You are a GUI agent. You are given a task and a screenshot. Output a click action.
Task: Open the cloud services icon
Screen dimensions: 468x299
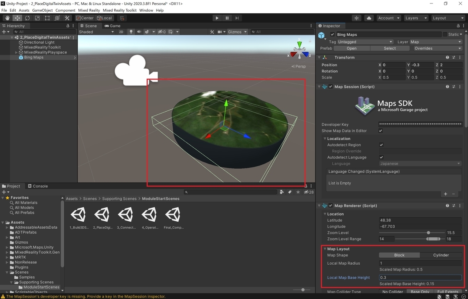coord(369,18)
